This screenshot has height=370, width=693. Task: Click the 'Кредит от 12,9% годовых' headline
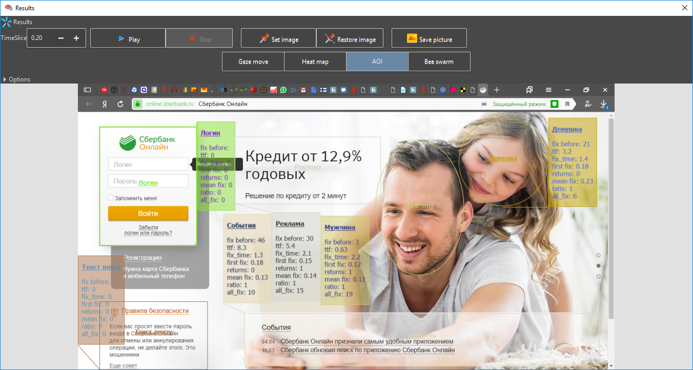303,165
